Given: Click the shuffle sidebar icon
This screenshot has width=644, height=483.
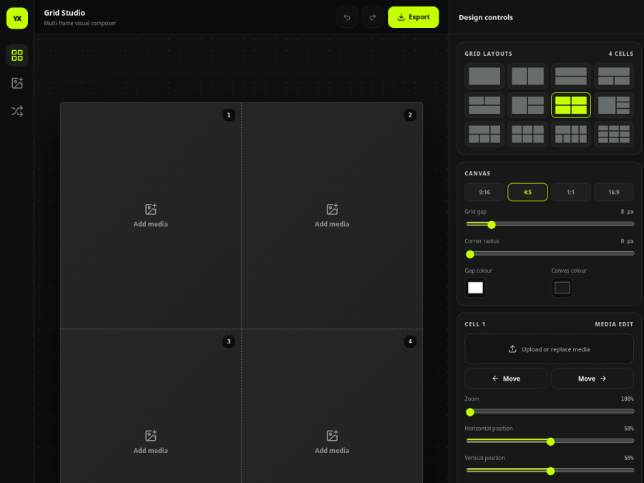Looking at the screenshot, I should pos(17,111).
